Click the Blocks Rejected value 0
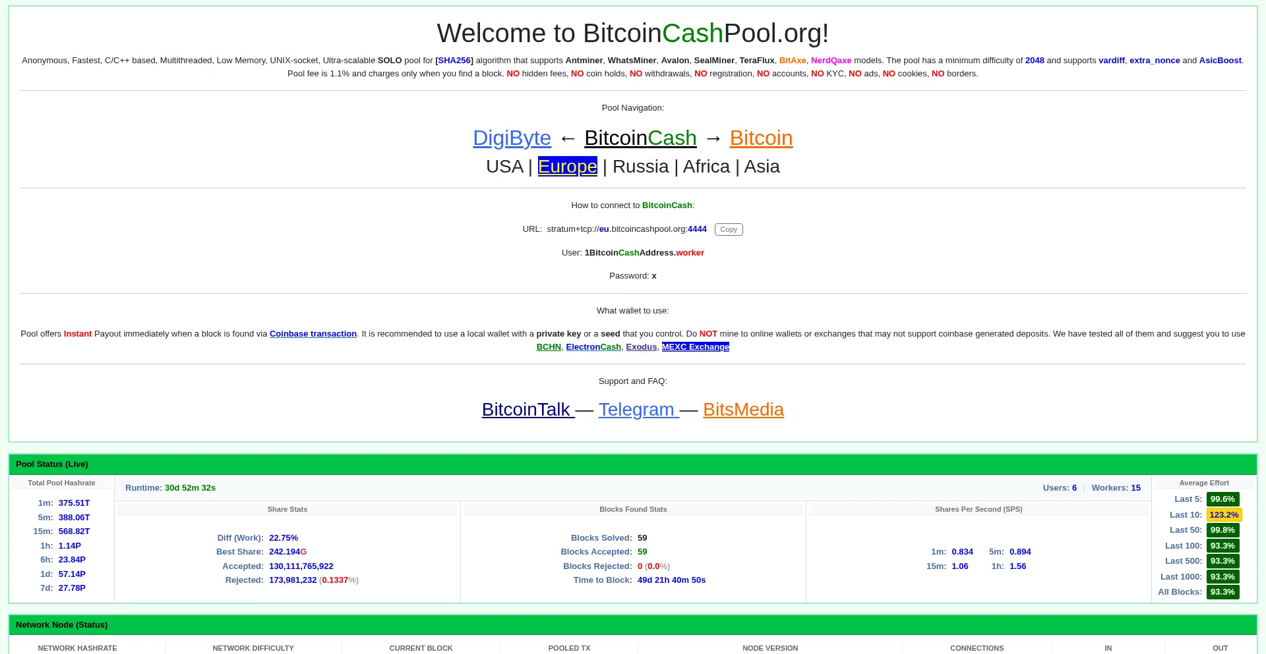The height and width of the screenshot is (654, 1266). pos(640,566)
